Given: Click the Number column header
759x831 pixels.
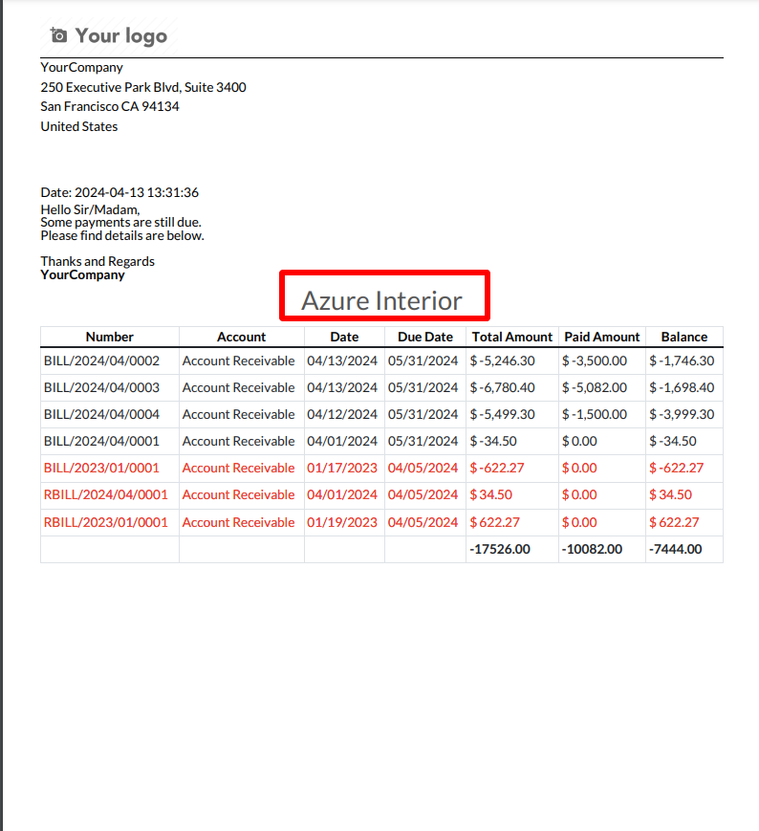Looking at the screenshot, I should [110, 337].
